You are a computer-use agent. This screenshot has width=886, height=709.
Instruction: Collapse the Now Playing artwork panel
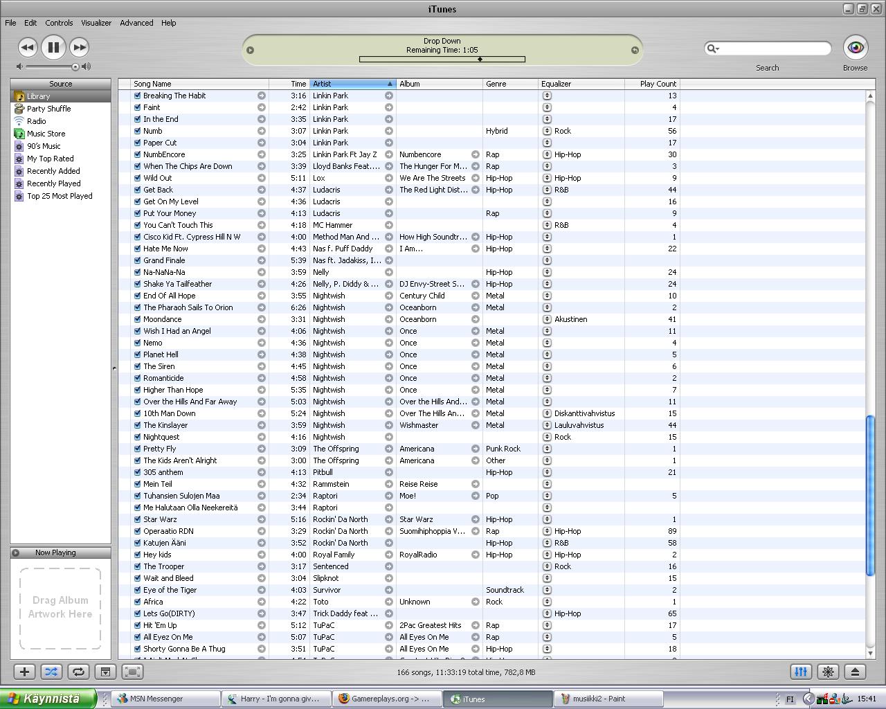coord(16,553)
